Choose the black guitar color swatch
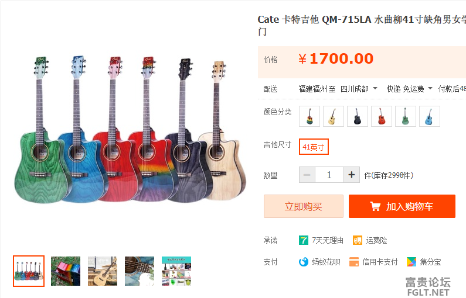 pos(358,116)
